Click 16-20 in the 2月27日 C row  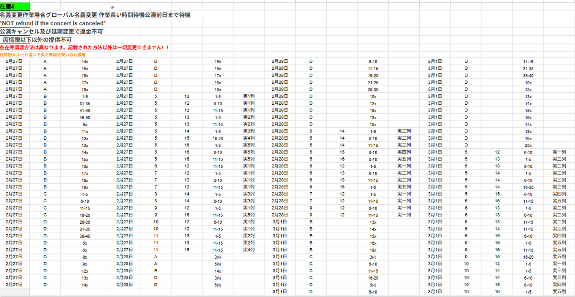tap(84, 215)
